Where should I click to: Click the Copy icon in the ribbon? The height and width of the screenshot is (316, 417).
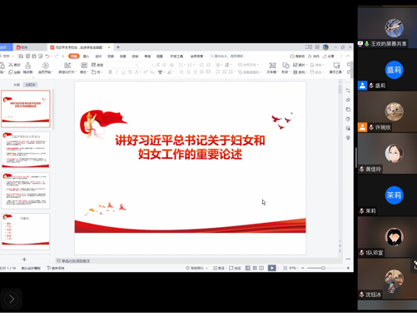pos(11,72)
